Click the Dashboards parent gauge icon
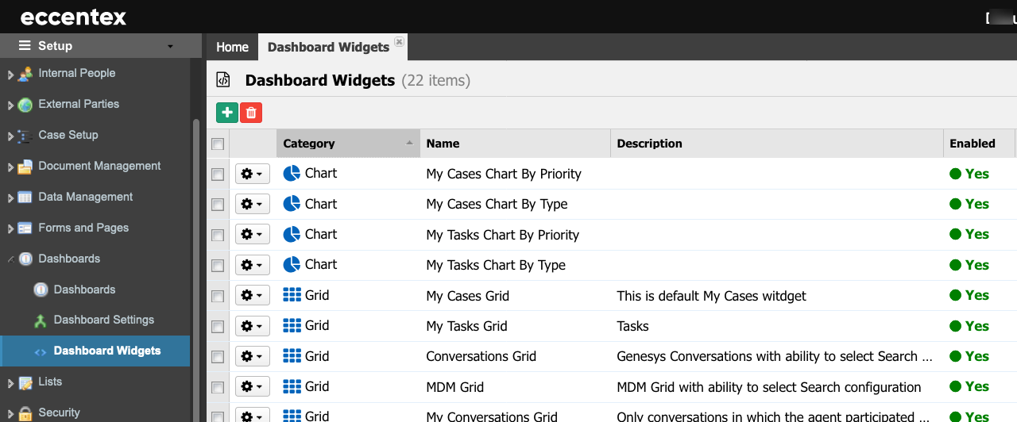 [25, 259]
